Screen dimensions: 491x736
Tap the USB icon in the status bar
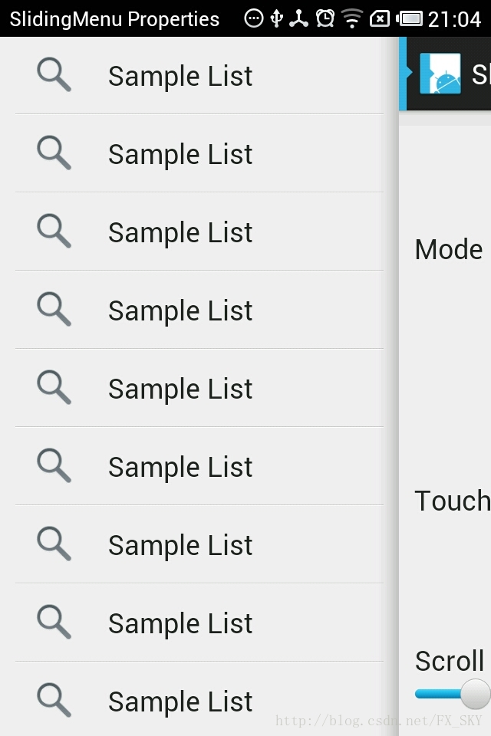[277, 18]
